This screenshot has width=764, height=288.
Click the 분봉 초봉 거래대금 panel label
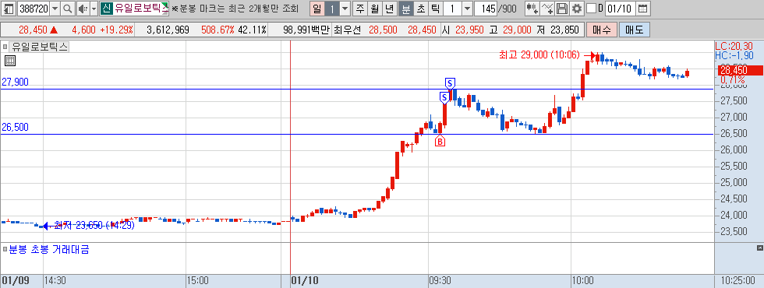[x=48, y=250]
